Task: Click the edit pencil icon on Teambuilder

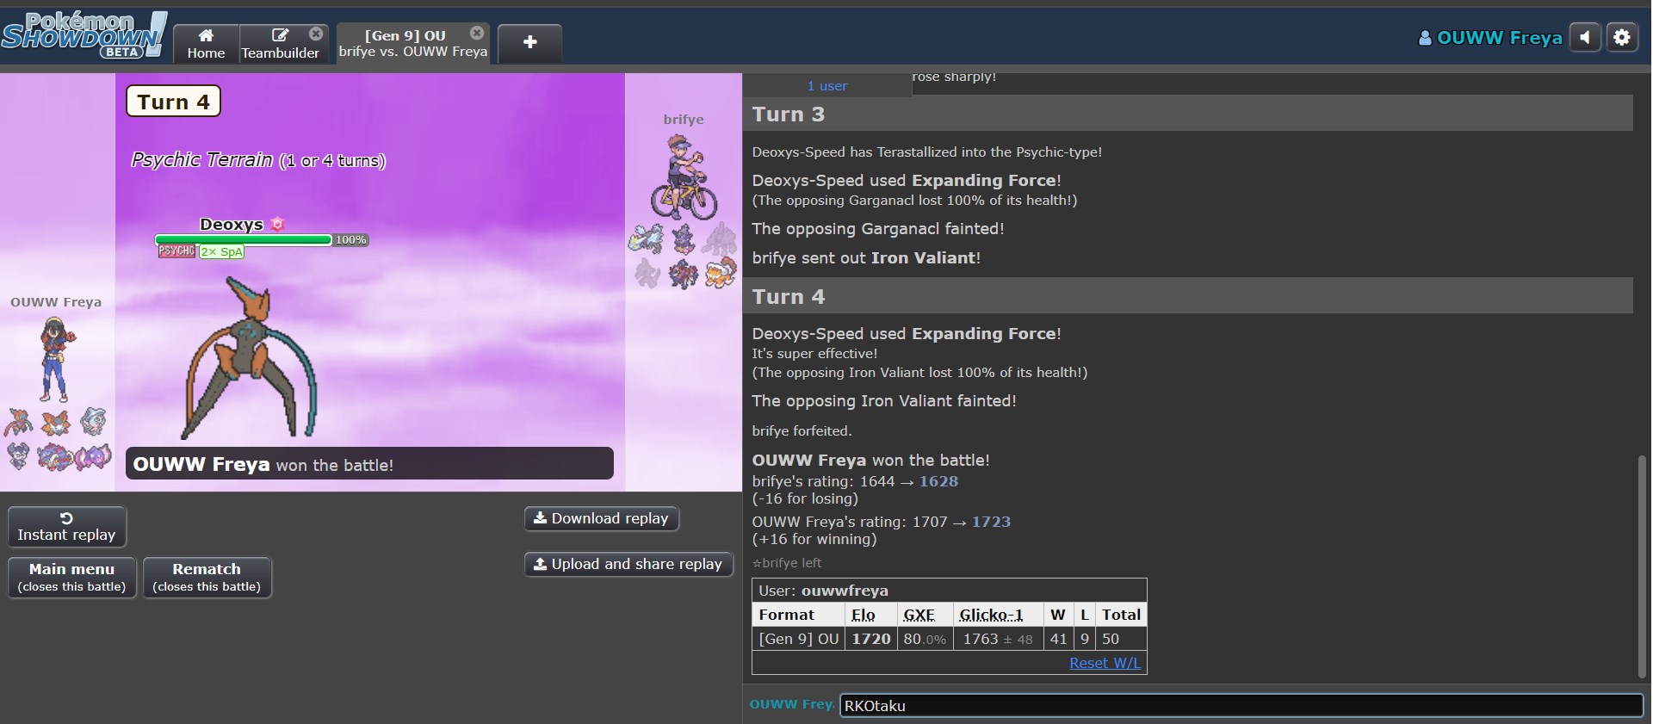Action: point(280,35)
